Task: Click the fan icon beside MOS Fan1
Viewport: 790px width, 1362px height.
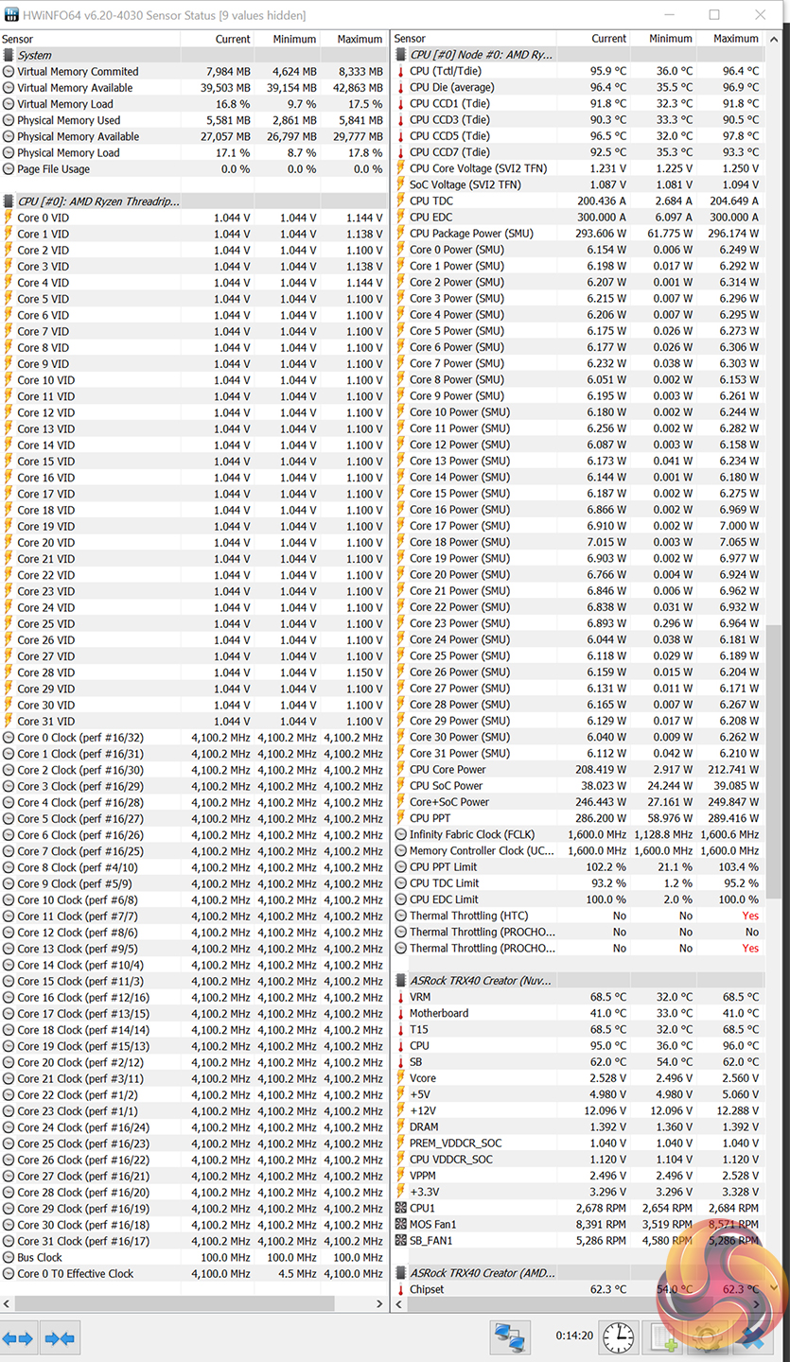Action: [401, 1224]
